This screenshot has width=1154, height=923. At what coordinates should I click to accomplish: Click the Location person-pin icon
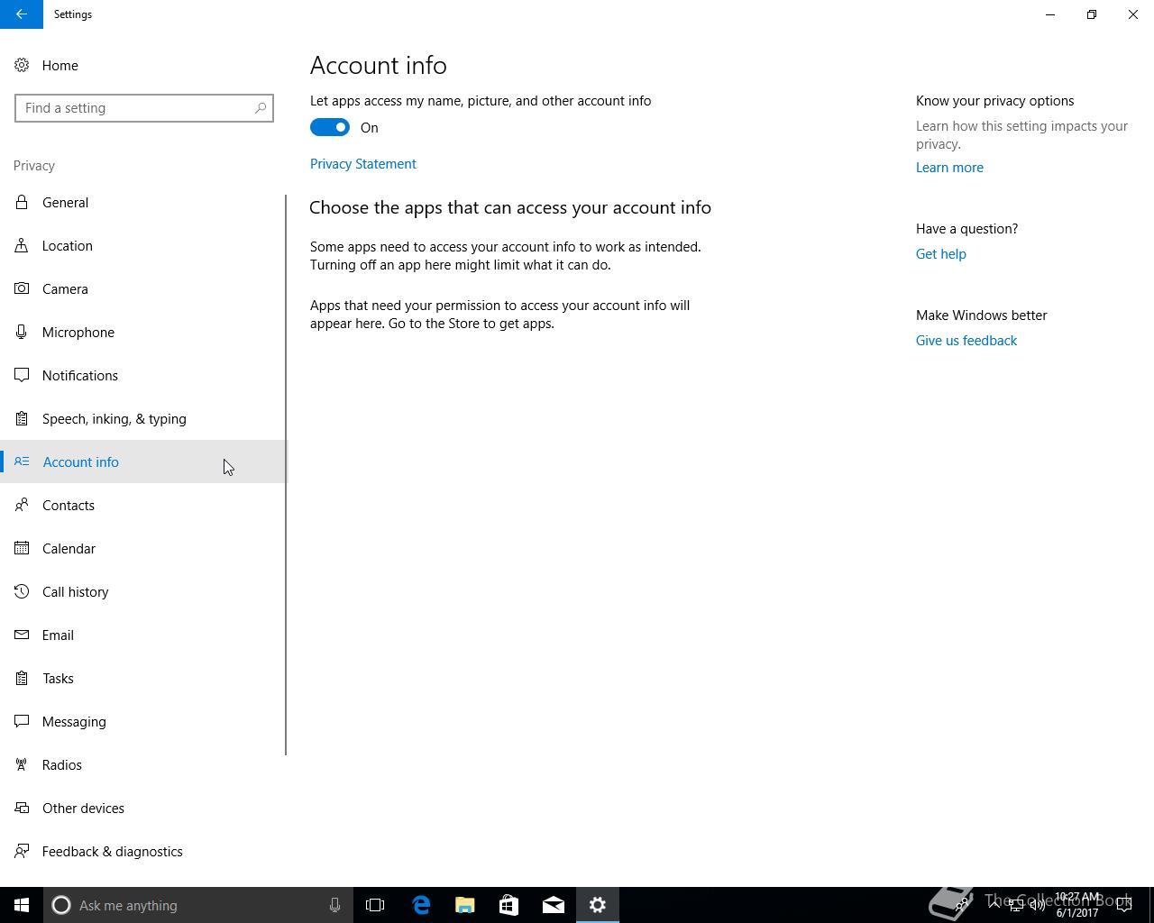22,246
